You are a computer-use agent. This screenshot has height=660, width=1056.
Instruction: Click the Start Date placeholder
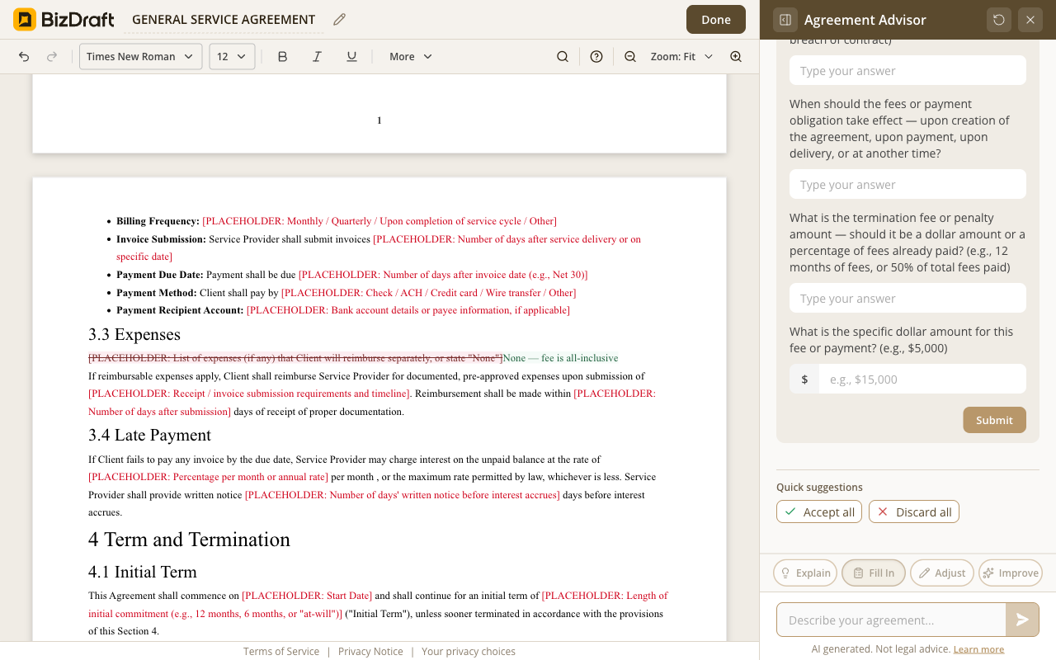coord(307,596)
